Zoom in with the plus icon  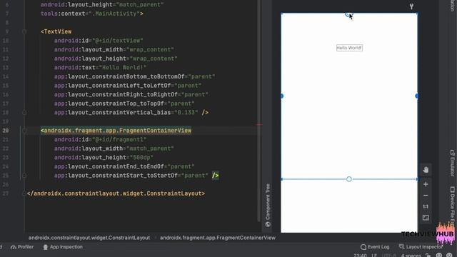pos(426,184)
